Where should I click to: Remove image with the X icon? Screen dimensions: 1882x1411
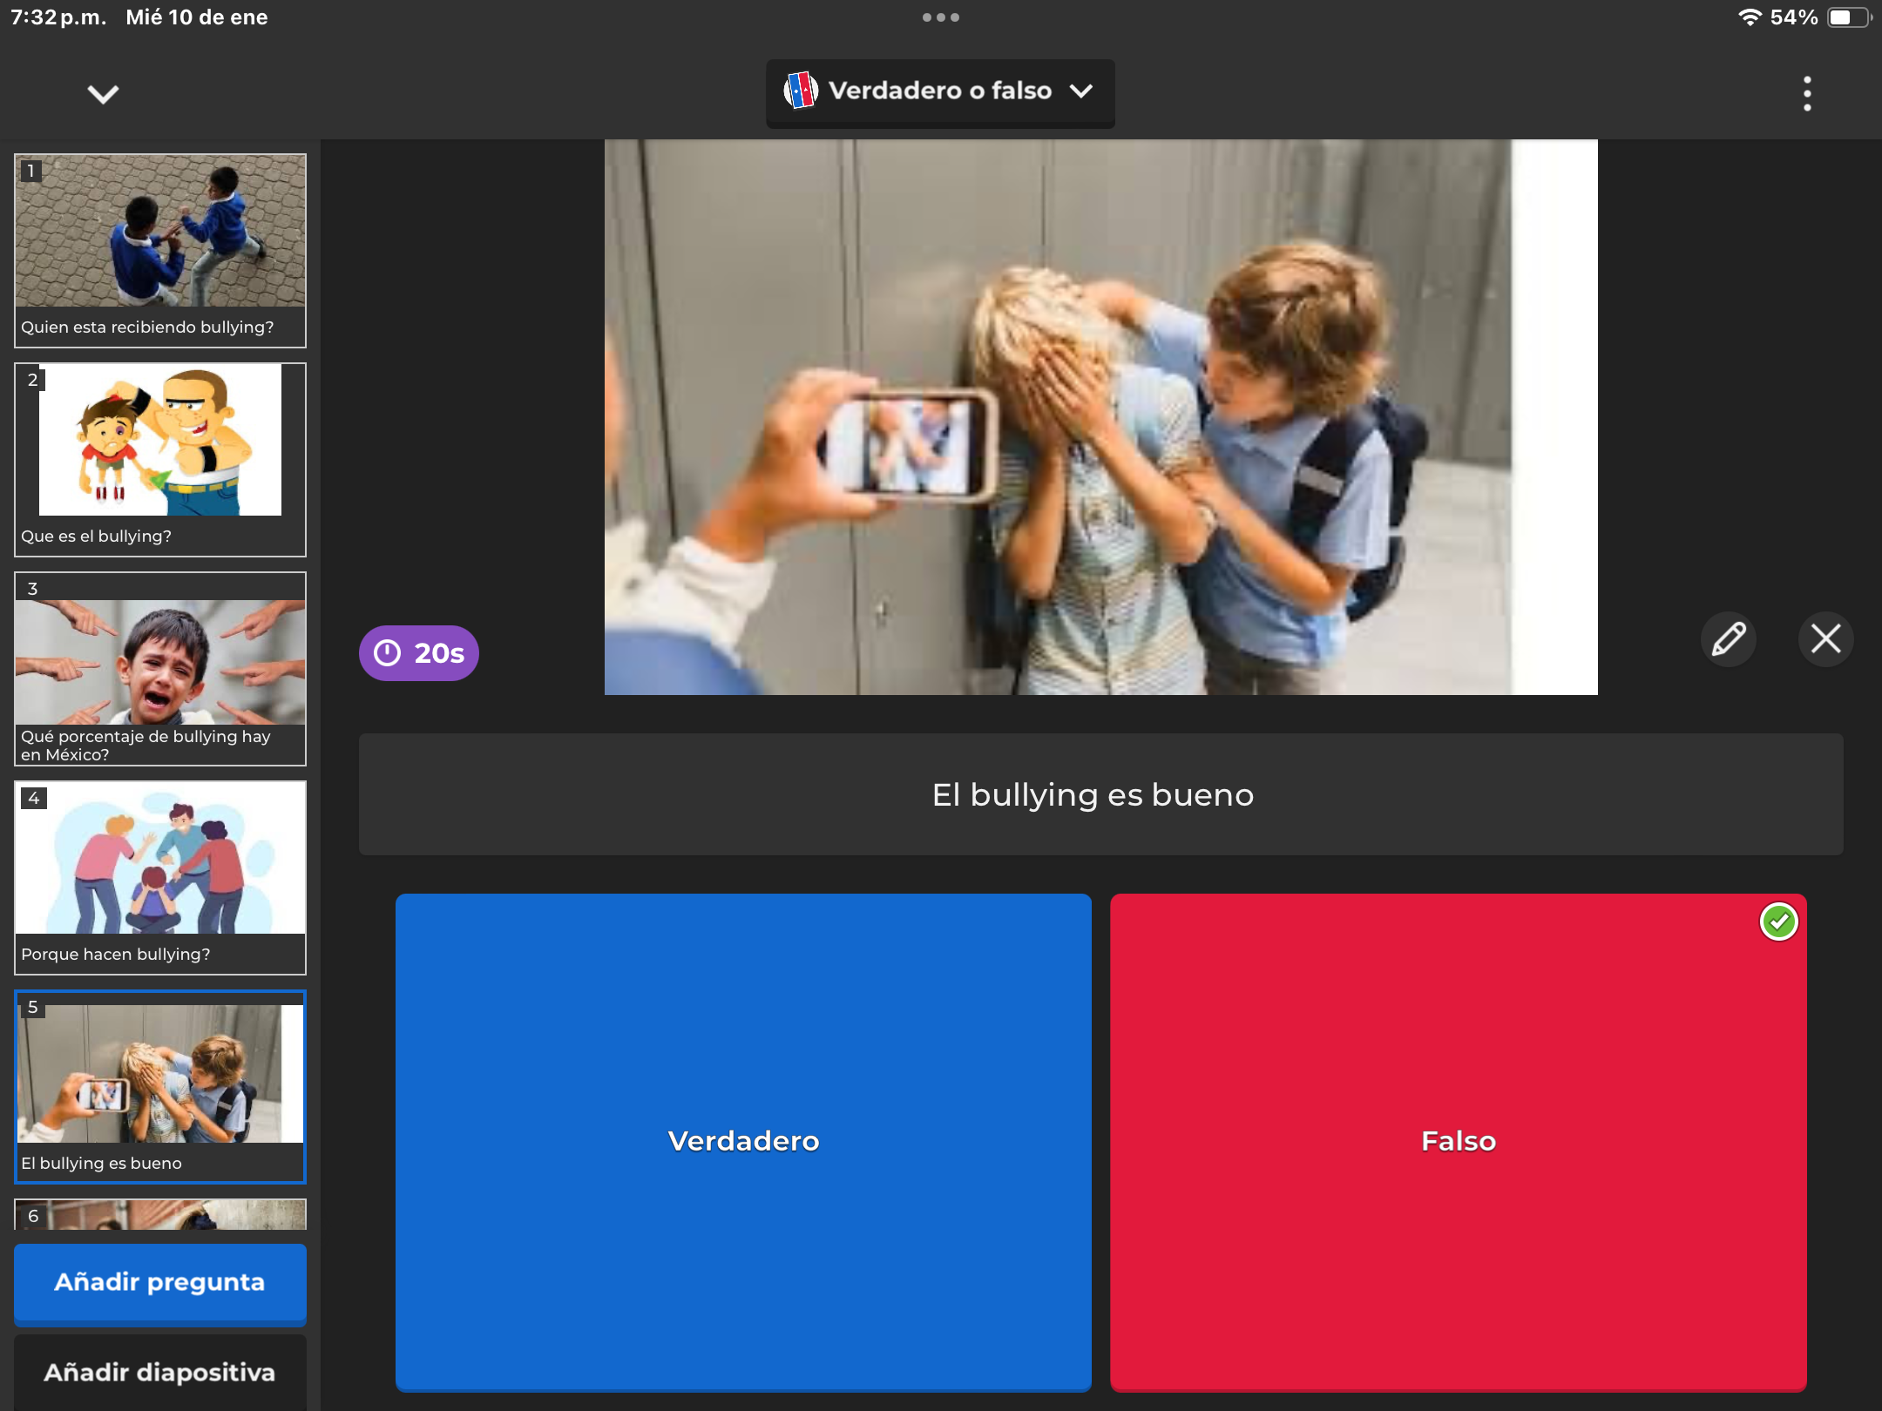pos(1825,638)
